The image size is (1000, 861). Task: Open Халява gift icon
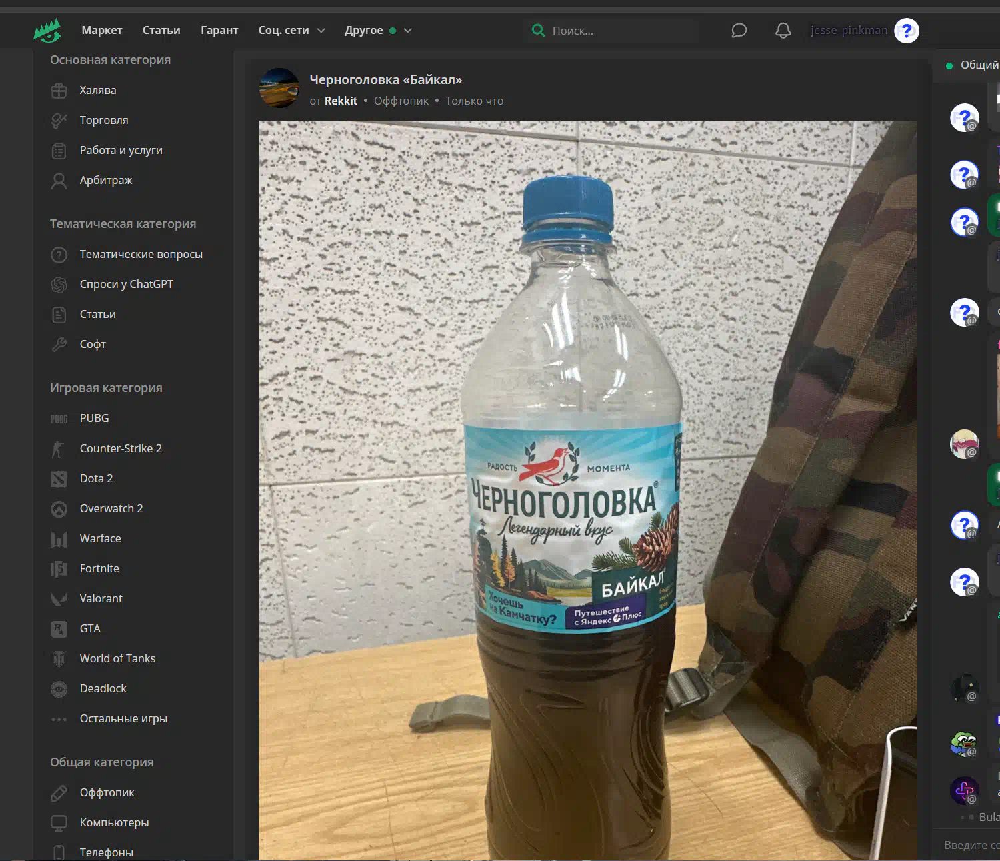tap(59, 90)
